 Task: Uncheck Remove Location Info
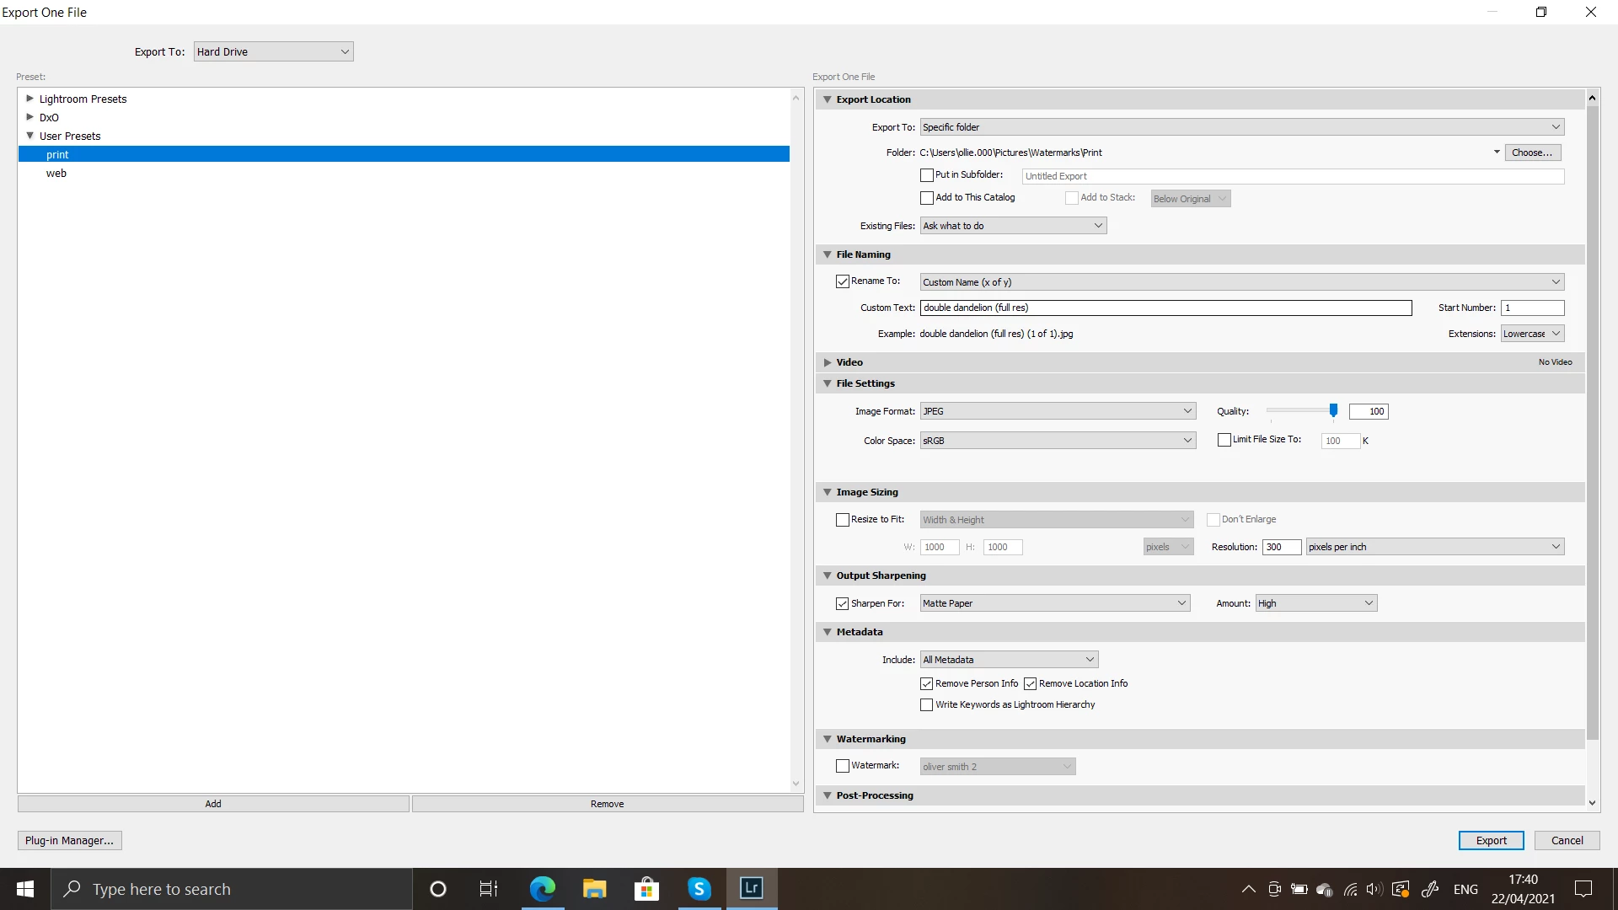[1030, 683]
